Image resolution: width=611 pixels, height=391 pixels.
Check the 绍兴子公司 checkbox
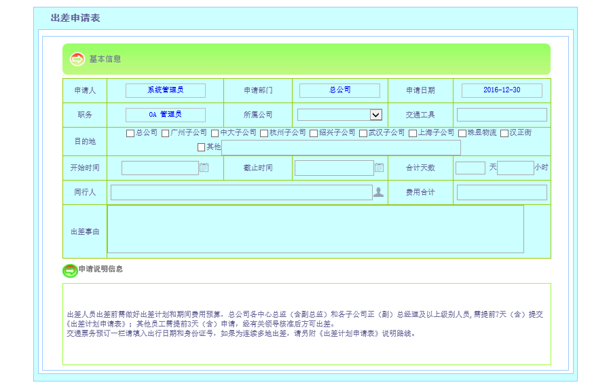coord(314,133)
